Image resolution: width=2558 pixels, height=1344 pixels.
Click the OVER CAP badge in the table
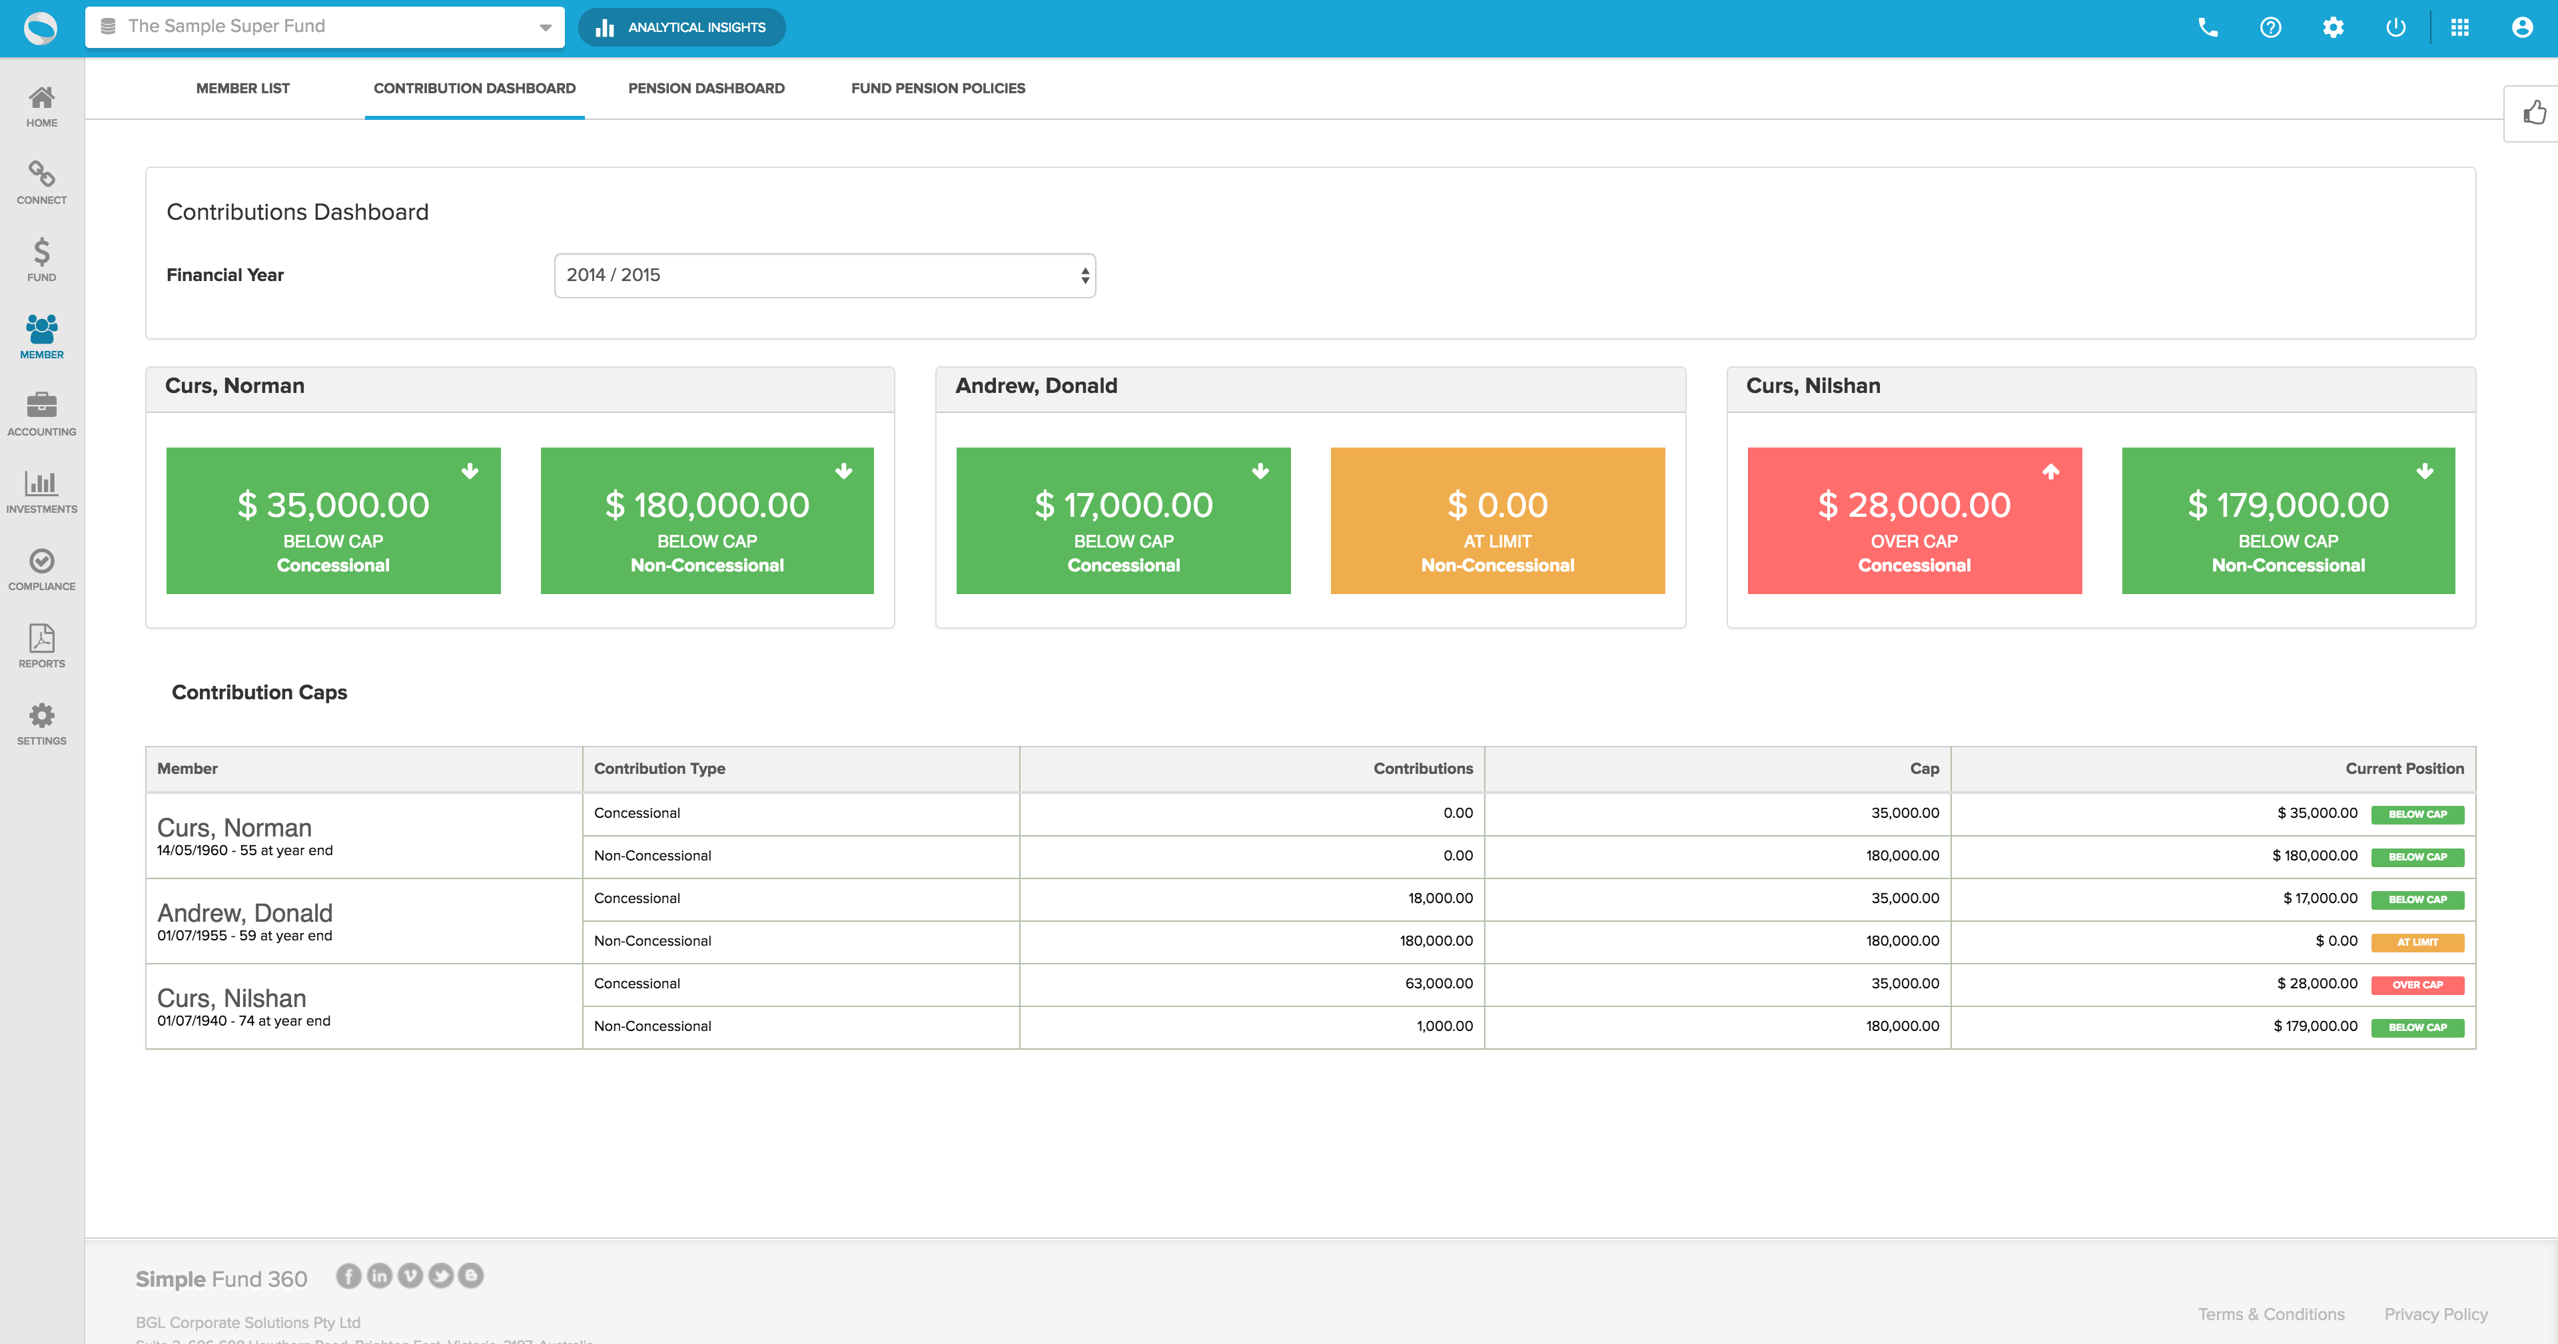pos(2417,984)
